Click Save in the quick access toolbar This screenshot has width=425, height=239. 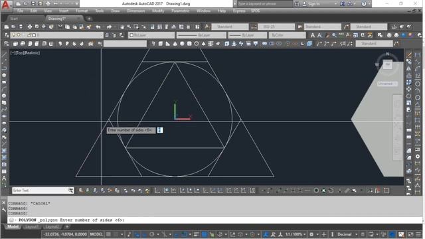(x=33, y=4)
